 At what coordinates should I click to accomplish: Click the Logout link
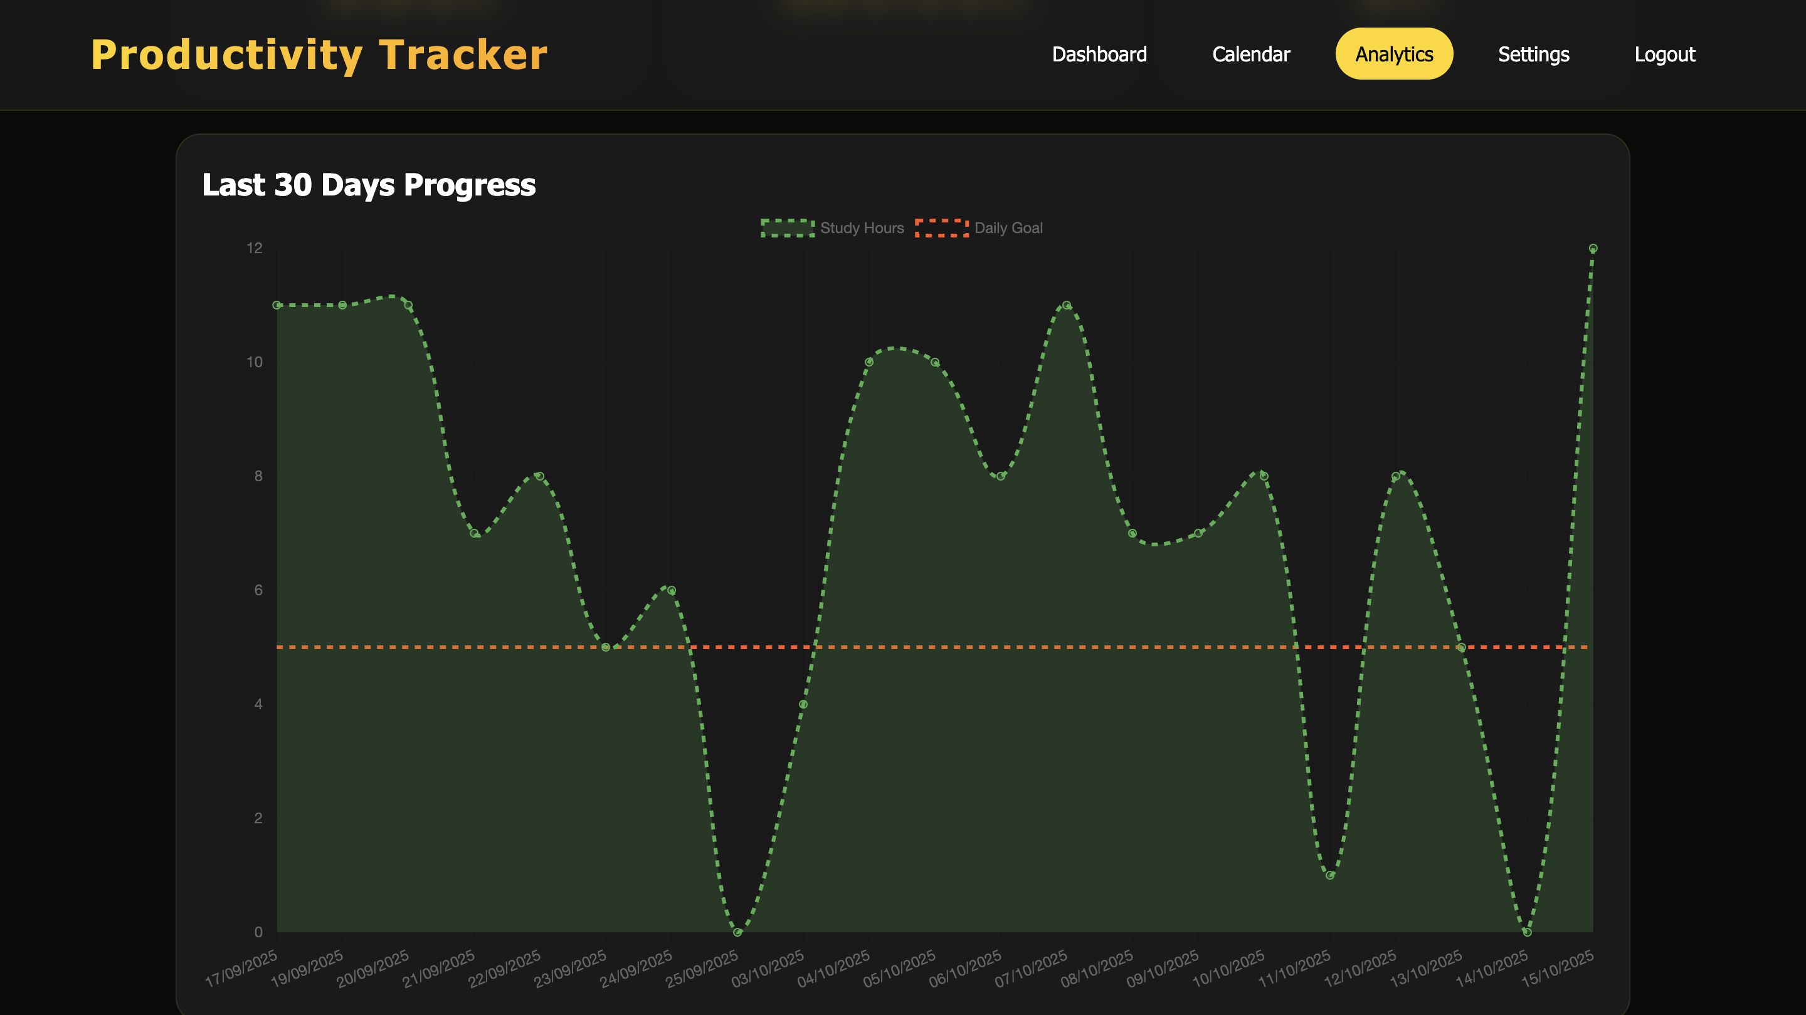point(1665,54)
